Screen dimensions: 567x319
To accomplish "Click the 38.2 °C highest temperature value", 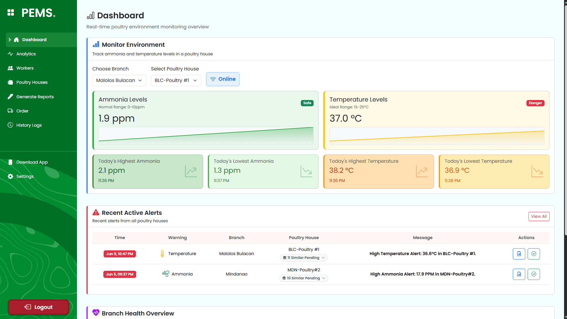I will click(x=341, y=170).
